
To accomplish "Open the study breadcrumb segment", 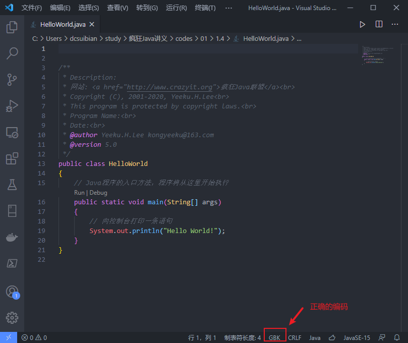I will [113, 39].
